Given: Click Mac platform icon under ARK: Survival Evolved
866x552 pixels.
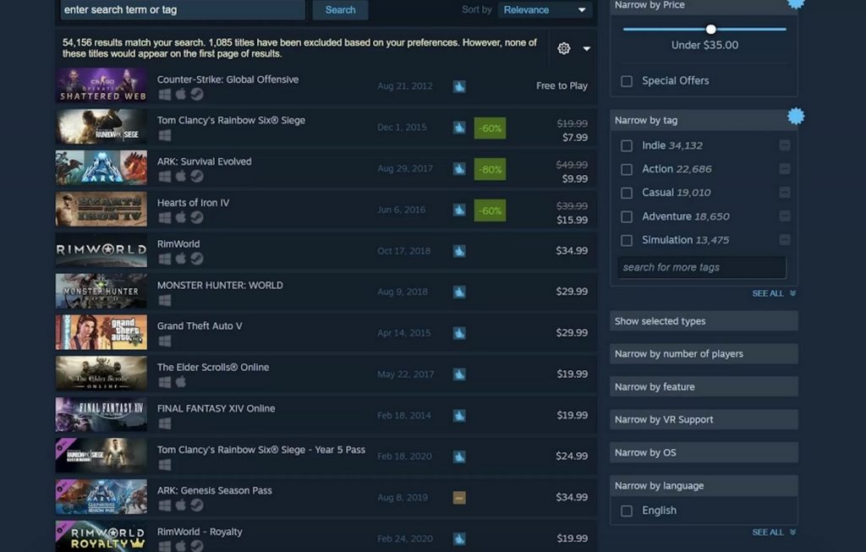Looking at the screenshot, I should [181, 177].
